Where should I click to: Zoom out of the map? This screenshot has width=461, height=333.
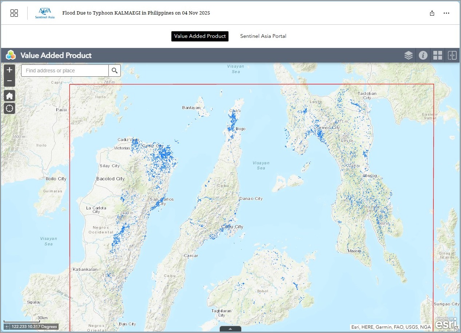click(x=9, y=81)
